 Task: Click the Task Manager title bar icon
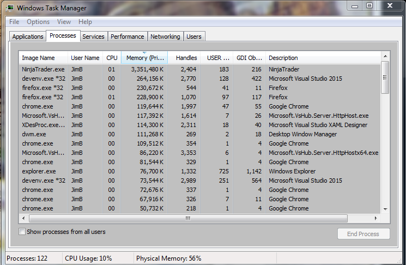pyautogui.click(x=11, y=8)
